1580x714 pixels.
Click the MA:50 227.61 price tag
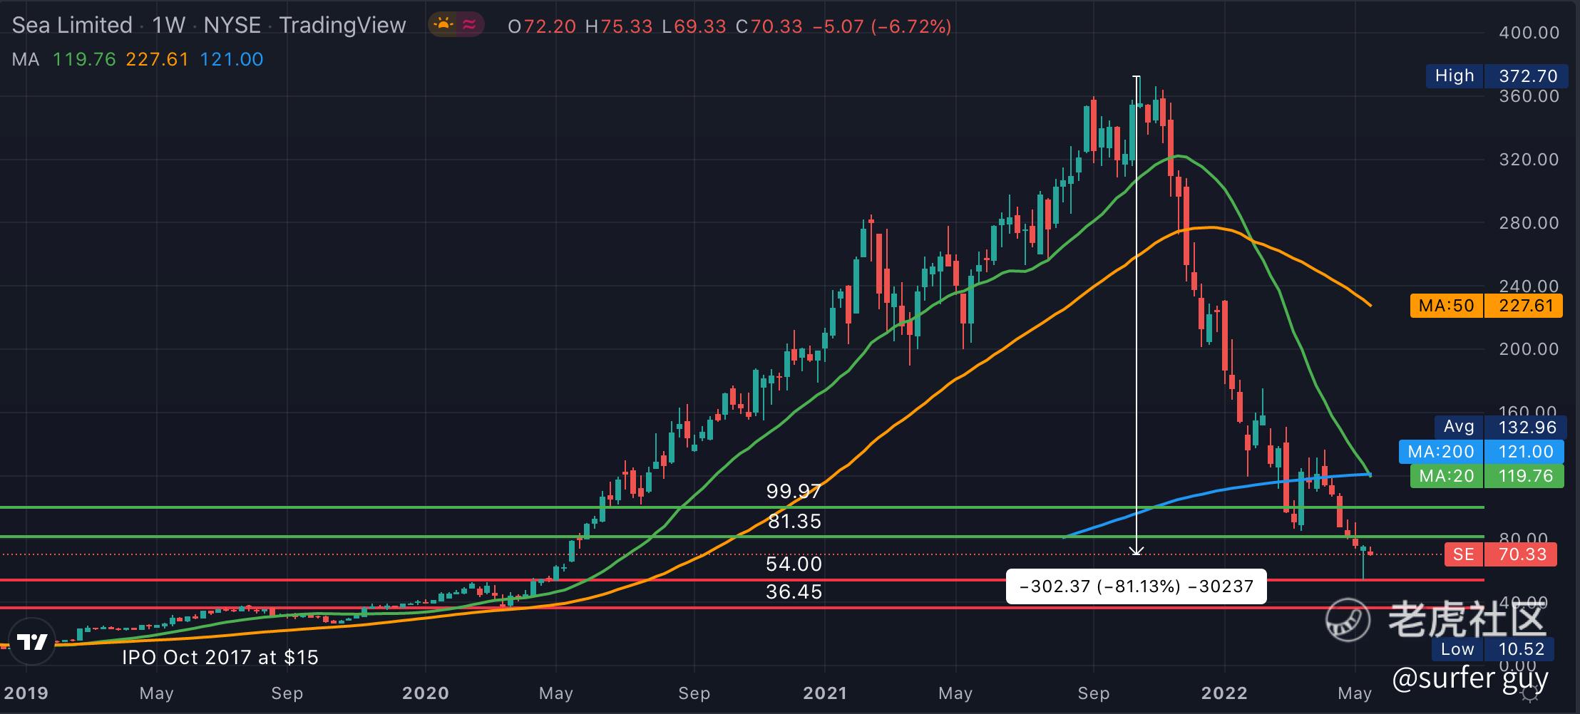pos(1487,306)
